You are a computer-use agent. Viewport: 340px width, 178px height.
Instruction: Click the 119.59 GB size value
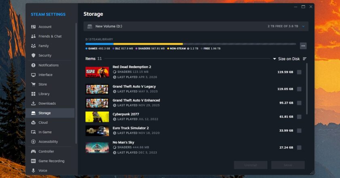point(285,72)
